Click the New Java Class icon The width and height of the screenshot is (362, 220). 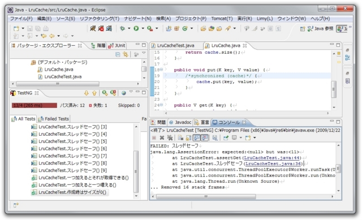coord(185,28)
